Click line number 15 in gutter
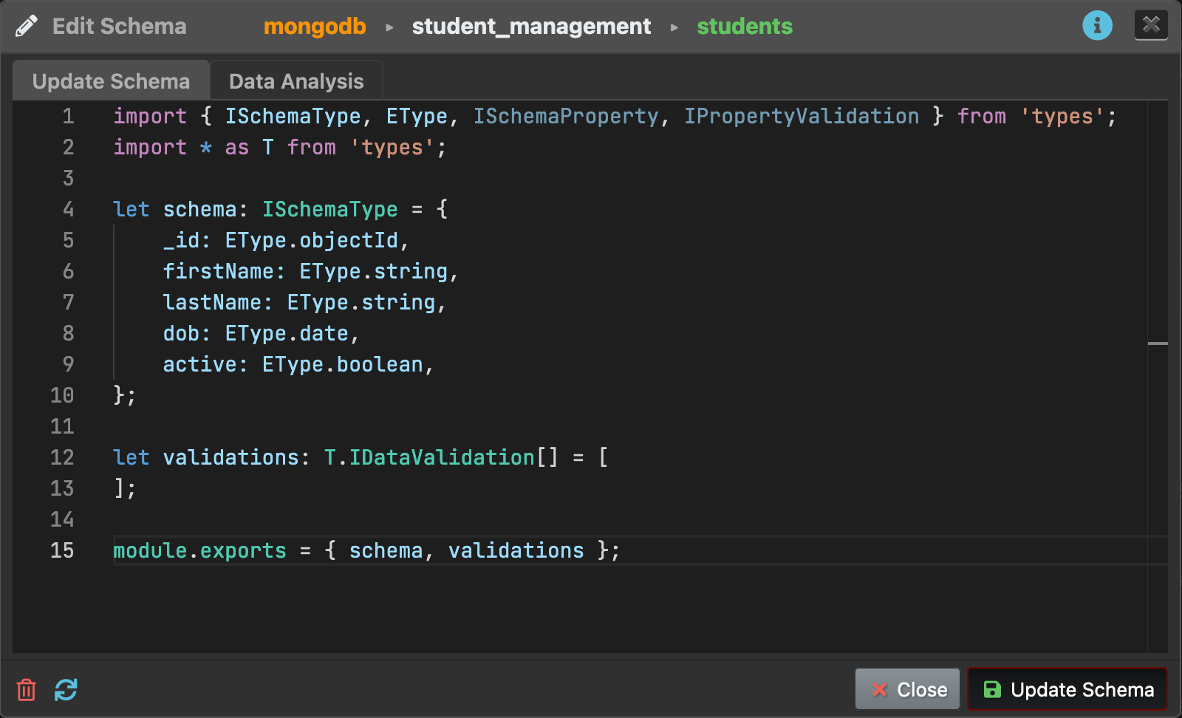The width and height of the screenshot is (1182, 718). pos(62,550)
